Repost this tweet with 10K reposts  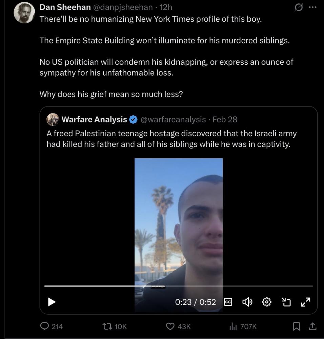[x=108, y=326]
